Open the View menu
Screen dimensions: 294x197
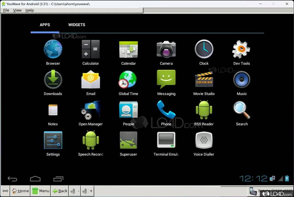[17, 10]
